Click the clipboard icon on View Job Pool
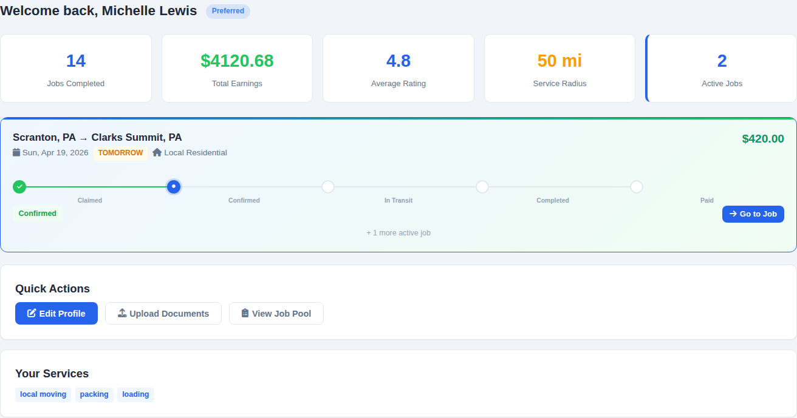This screenshot has width=797, height=418. (245, 313)
